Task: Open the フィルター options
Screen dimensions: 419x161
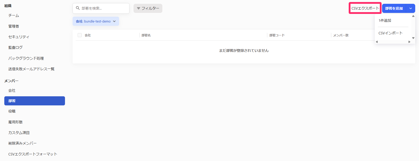Action: click(148, 8)
